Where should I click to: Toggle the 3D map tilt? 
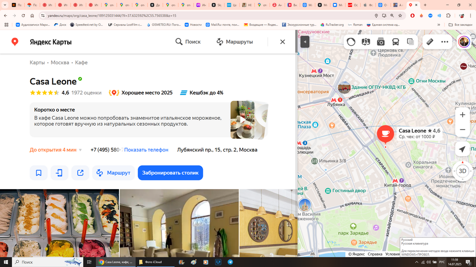click(462, 171)
